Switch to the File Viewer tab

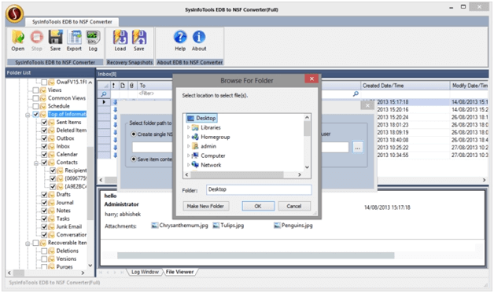tap(180, 272)
